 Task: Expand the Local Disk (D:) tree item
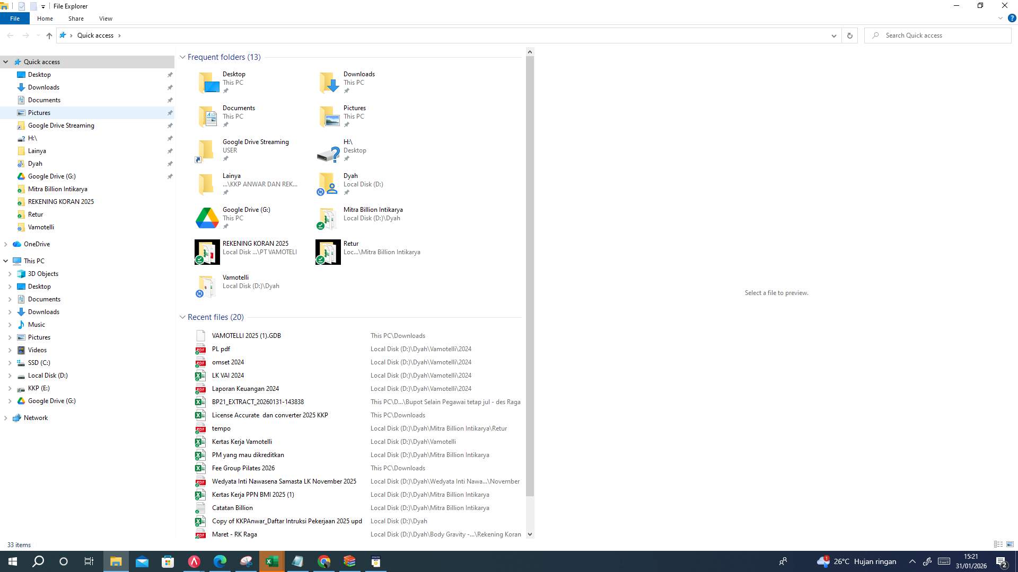point(10,376)
